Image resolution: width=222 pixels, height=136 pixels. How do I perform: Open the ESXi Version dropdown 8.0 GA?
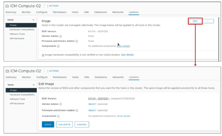pyautogui.click(x=99, y=99)
